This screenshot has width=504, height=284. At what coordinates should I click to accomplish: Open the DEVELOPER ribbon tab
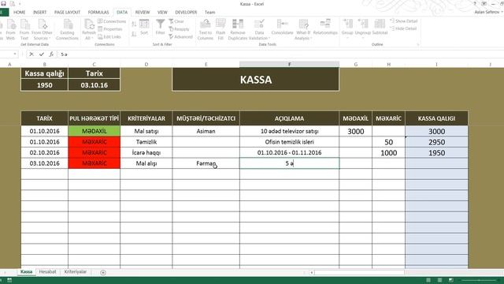coord(186,13)
